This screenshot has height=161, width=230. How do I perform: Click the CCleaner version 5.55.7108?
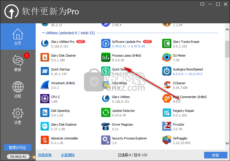tap(180, 88)
